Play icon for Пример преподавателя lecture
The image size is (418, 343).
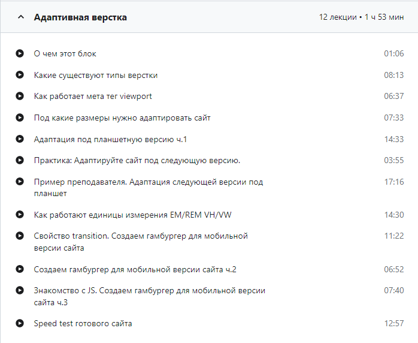coord(20,182)
